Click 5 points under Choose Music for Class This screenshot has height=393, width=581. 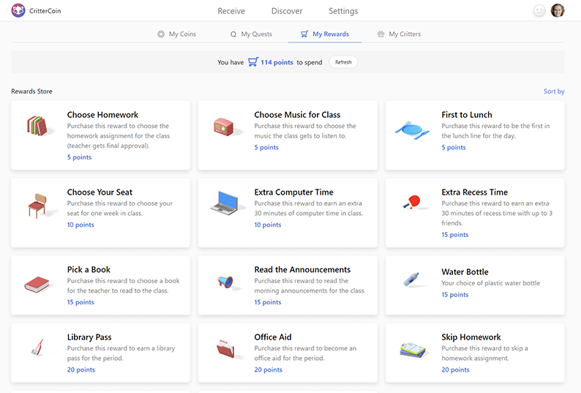point(266,147)
